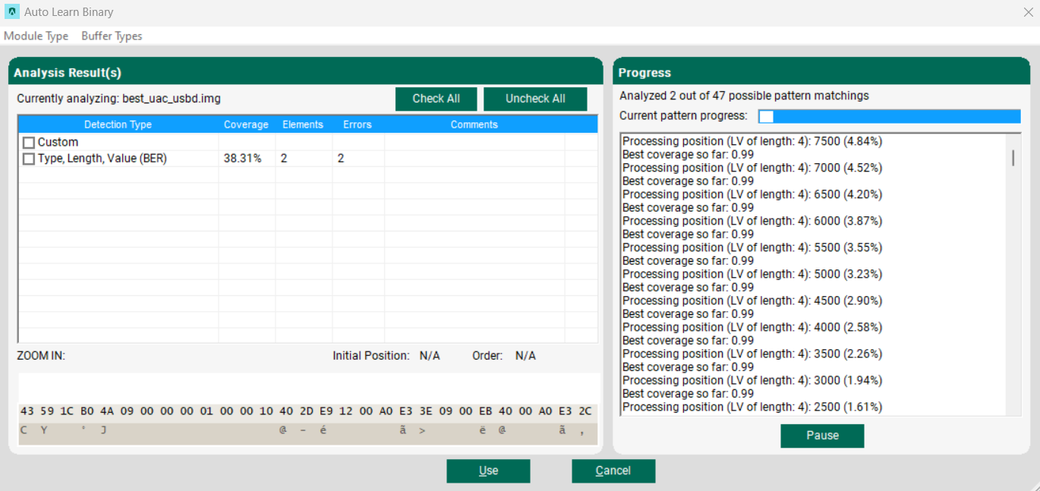Screen dimensions: 1040x491
Task: Tick the Type, Length, Value (BER) checkbox
Action: (x=29, y=159)
